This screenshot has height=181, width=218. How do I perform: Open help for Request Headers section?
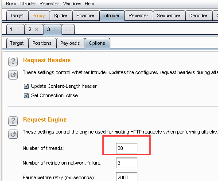click(13, 61)
